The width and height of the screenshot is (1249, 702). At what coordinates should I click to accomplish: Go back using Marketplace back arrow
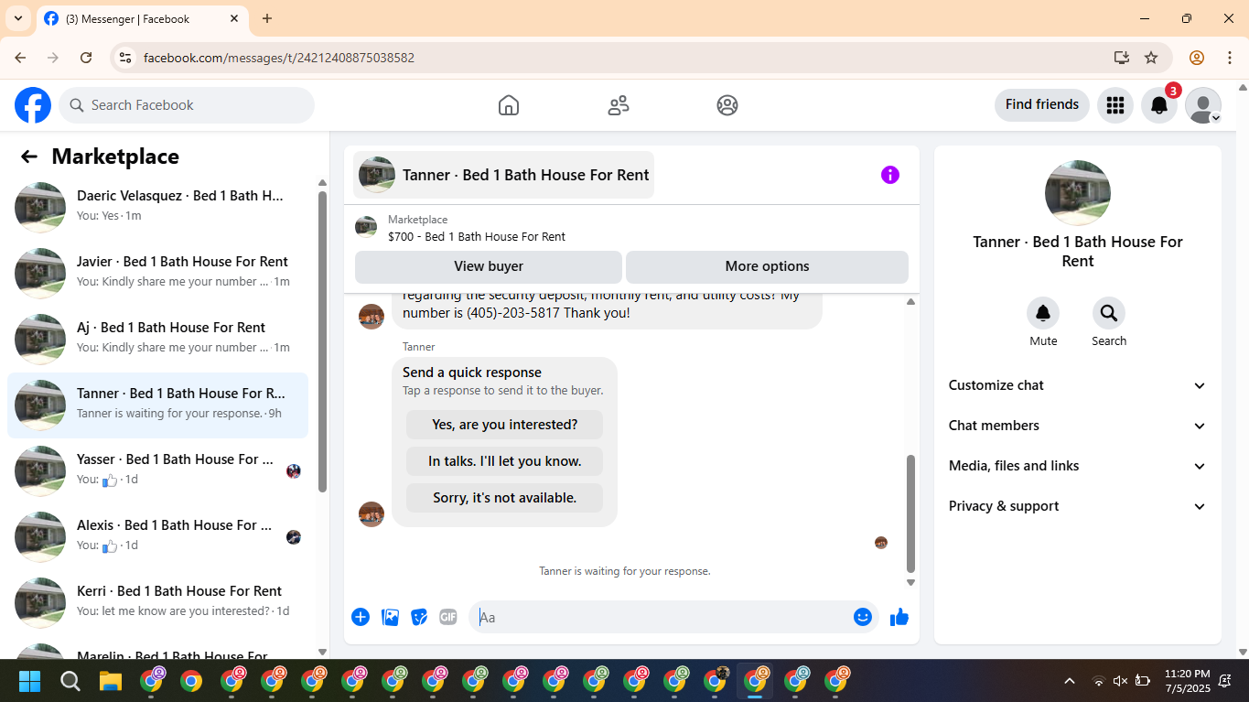(29, 157)
